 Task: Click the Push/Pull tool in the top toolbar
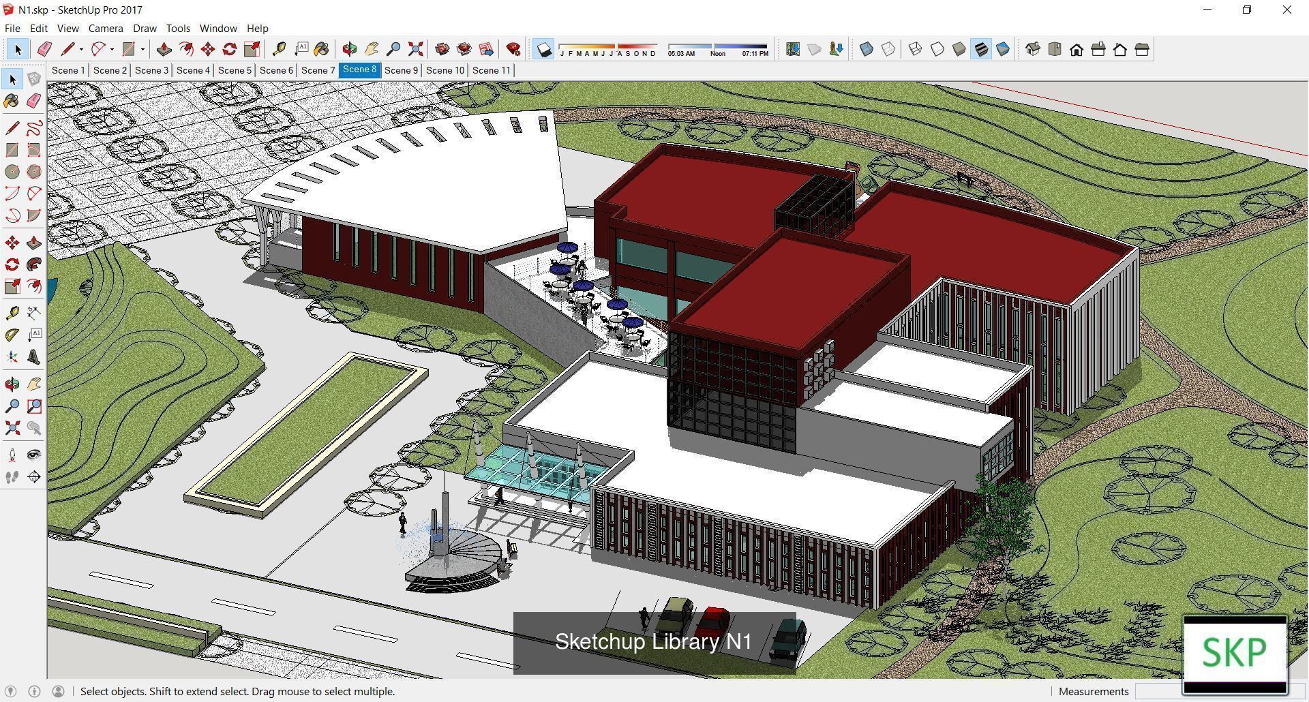coord(164,49)
